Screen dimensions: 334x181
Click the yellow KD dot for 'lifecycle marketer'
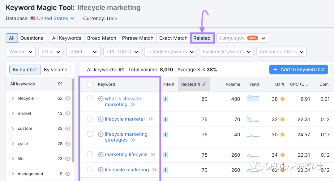(282, 120)
